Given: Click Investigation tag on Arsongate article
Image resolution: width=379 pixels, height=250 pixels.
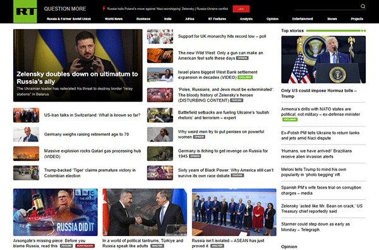Looking at the screenshot, I should click(85, 246).
